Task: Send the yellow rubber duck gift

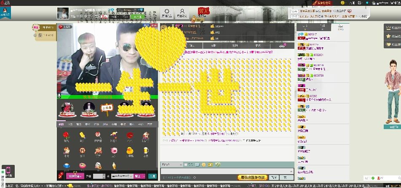Action: [130, 150]
